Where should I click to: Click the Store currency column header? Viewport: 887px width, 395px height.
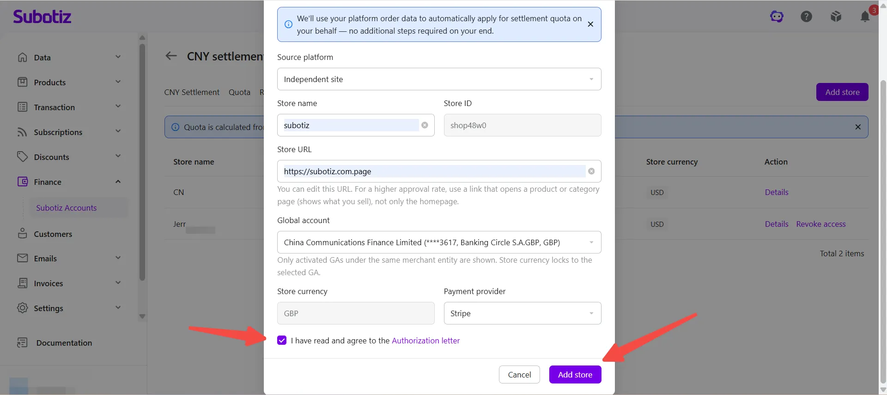pos(672,162)
